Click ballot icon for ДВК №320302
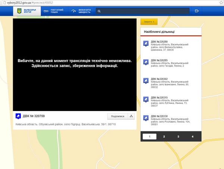Screen dimensions: 224x169 coord(146,81)
